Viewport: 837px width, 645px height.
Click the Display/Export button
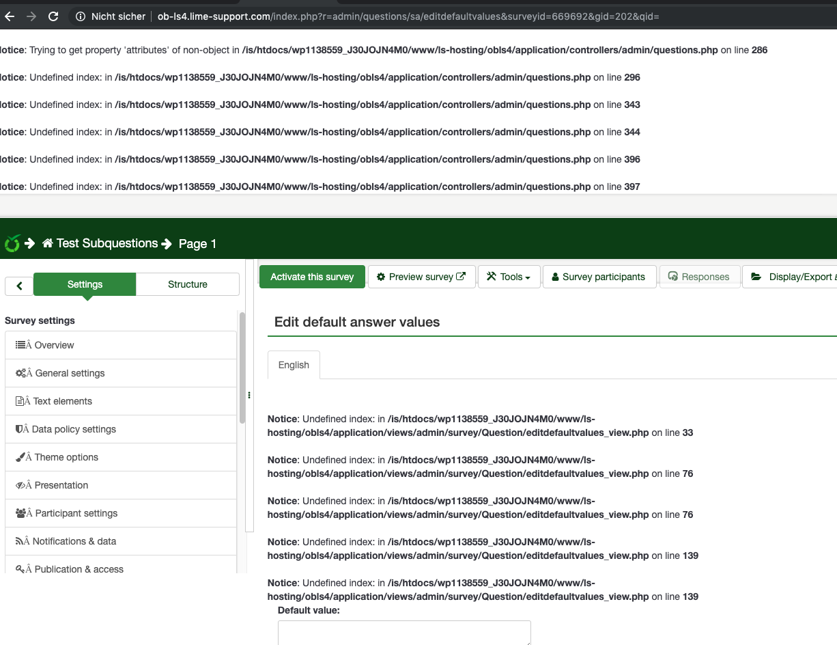coord(792,277)
